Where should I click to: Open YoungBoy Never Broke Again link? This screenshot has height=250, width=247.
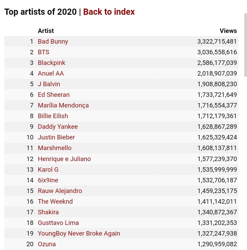click(x=79, y=234)
